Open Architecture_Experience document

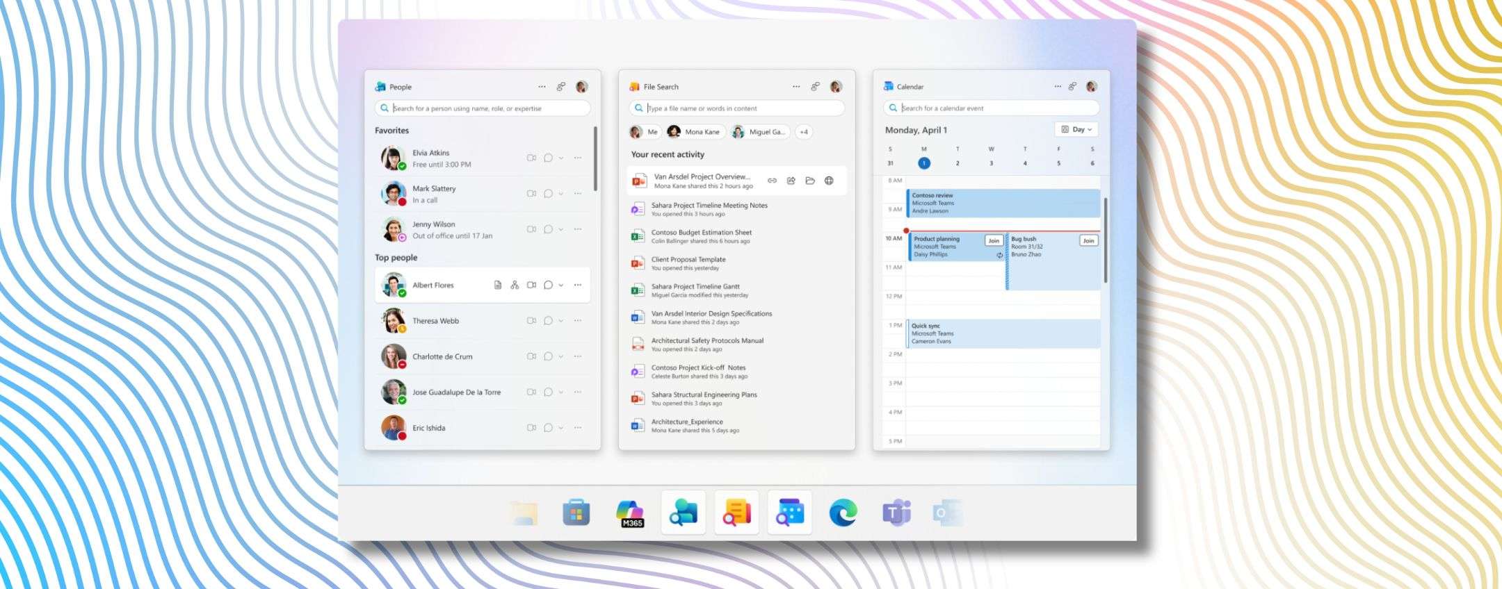pos(736,426)
